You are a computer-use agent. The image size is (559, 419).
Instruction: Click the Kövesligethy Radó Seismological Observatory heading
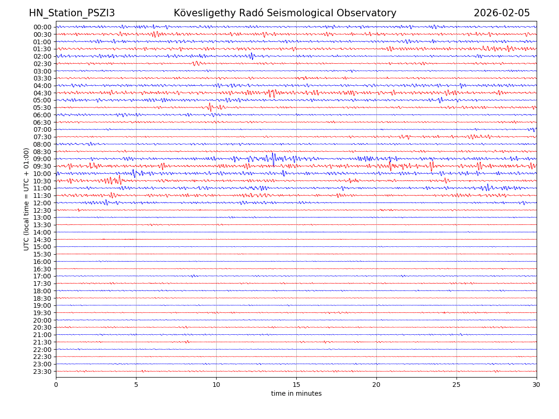click(285, 14)
